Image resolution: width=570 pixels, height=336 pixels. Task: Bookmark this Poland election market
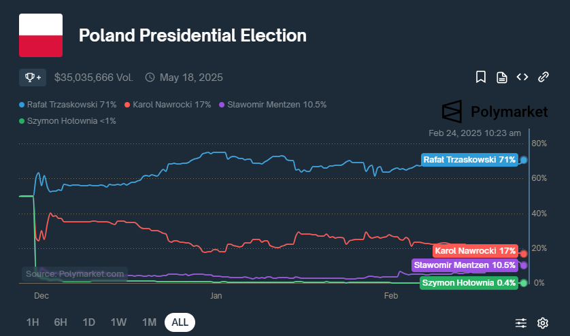(x=480, y=77)
